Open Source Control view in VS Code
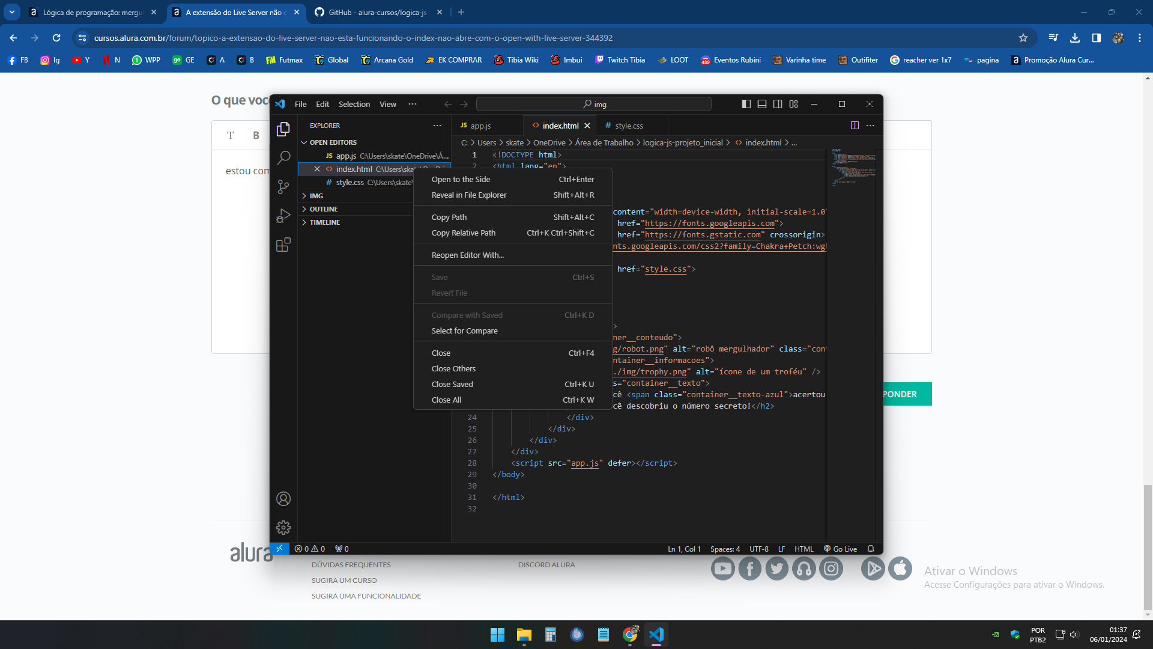This screenshot has height=649, width=1153. point(283,187)
